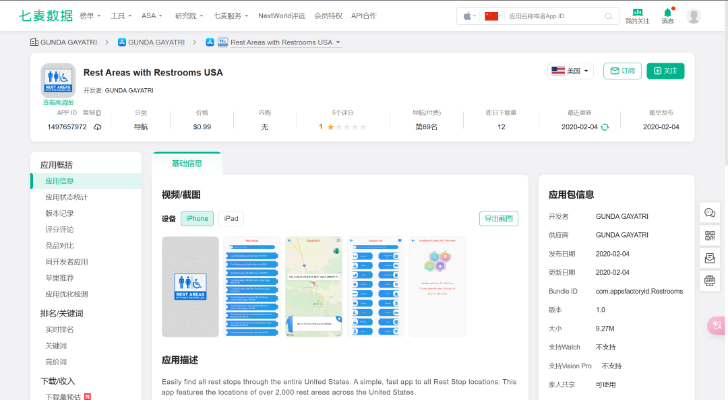Viewport: 728px width, 400px height.
Task: Click the 七麦数据 logo
Action: coord(46,15)
